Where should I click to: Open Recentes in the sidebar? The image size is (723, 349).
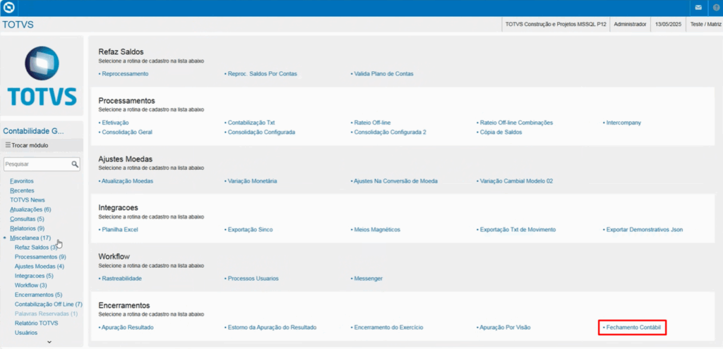[x=22, y=190]
